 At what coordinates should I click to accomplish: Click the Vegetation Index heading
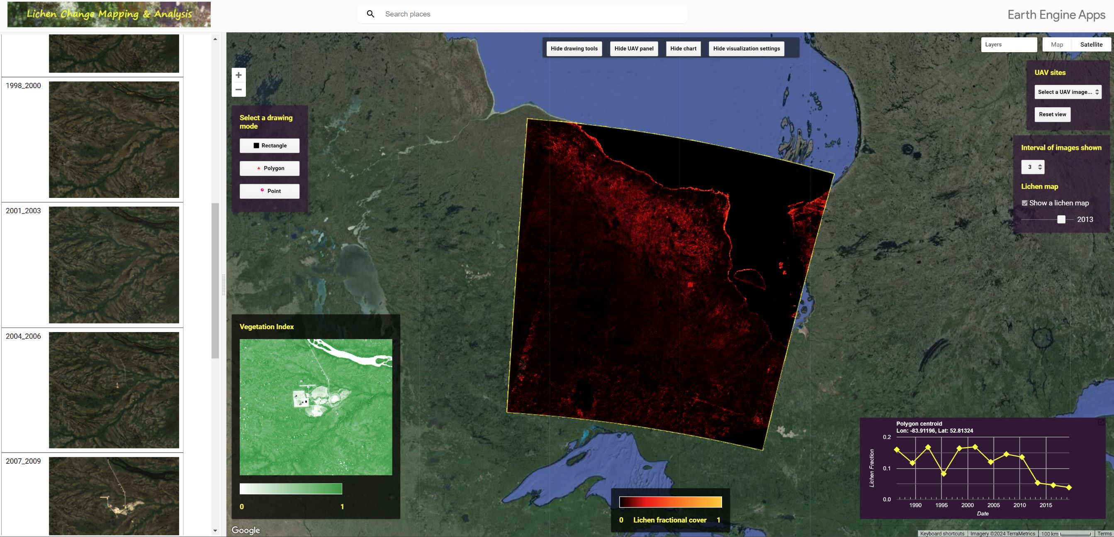click(266, 327)
